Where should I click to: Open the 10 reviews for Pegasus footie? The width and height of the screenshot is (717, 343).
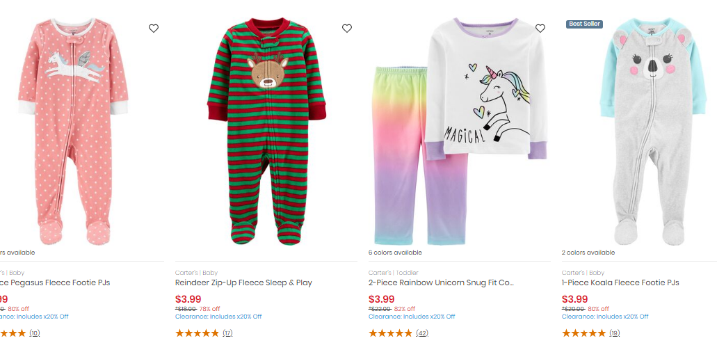pos(35,333)
